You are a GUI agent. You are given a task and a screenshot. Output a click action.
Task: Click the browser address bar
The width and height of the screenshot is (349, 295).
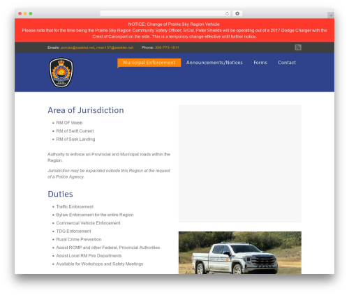pos(165,13)
